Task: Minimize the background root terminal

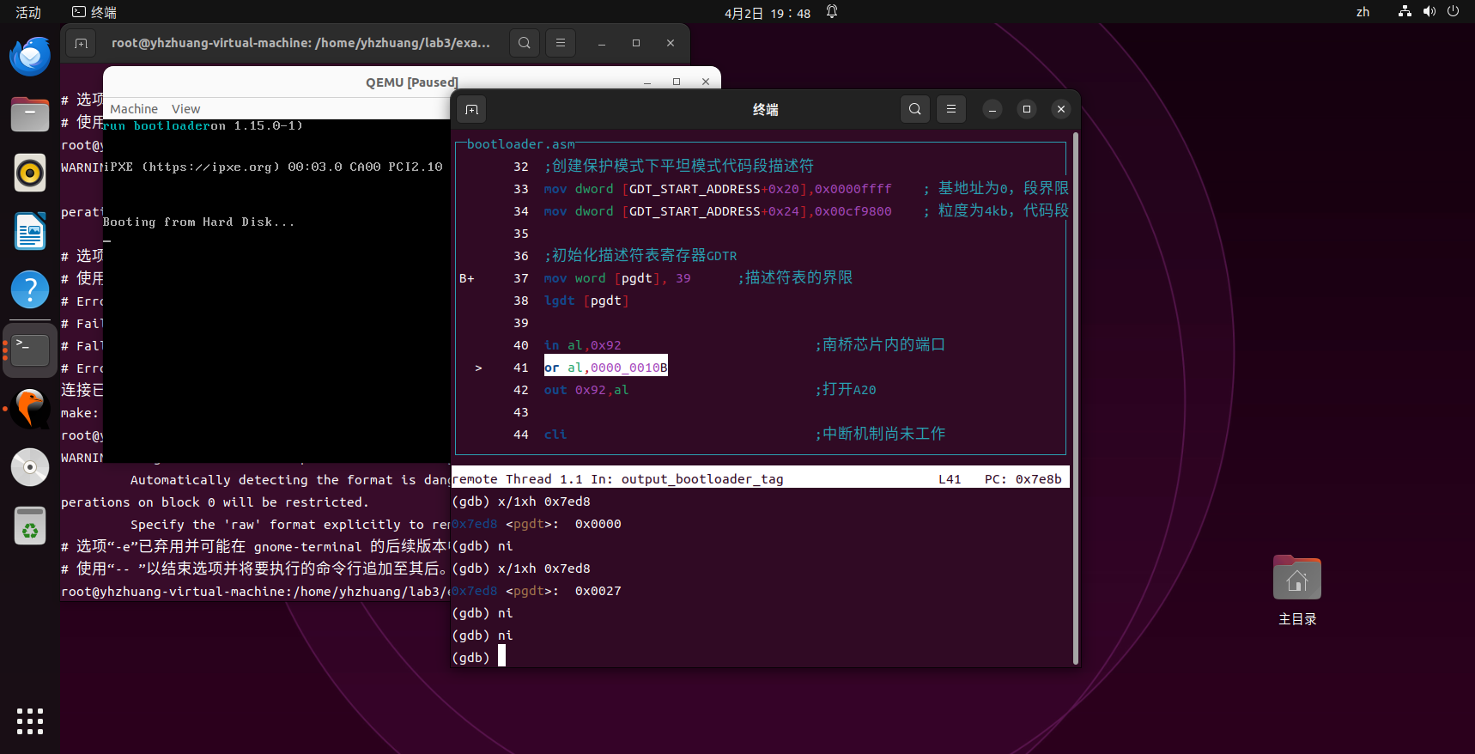Action: pos(602,43)
